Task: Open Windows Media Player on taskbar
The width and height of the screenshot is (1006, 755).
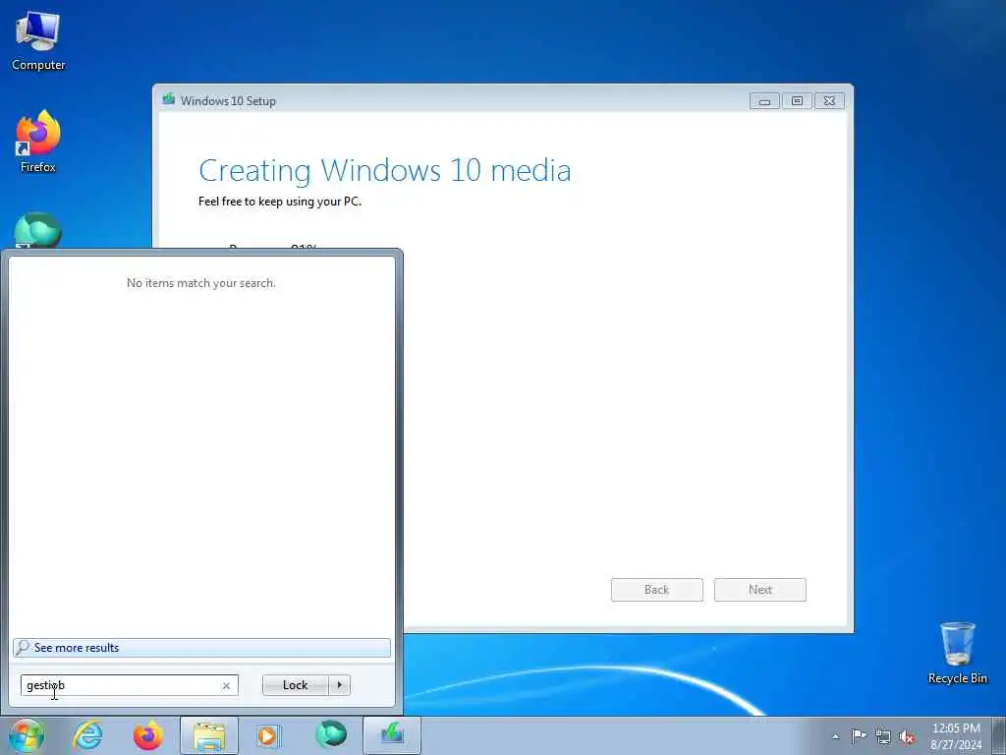Action: [x=268, y=735]
